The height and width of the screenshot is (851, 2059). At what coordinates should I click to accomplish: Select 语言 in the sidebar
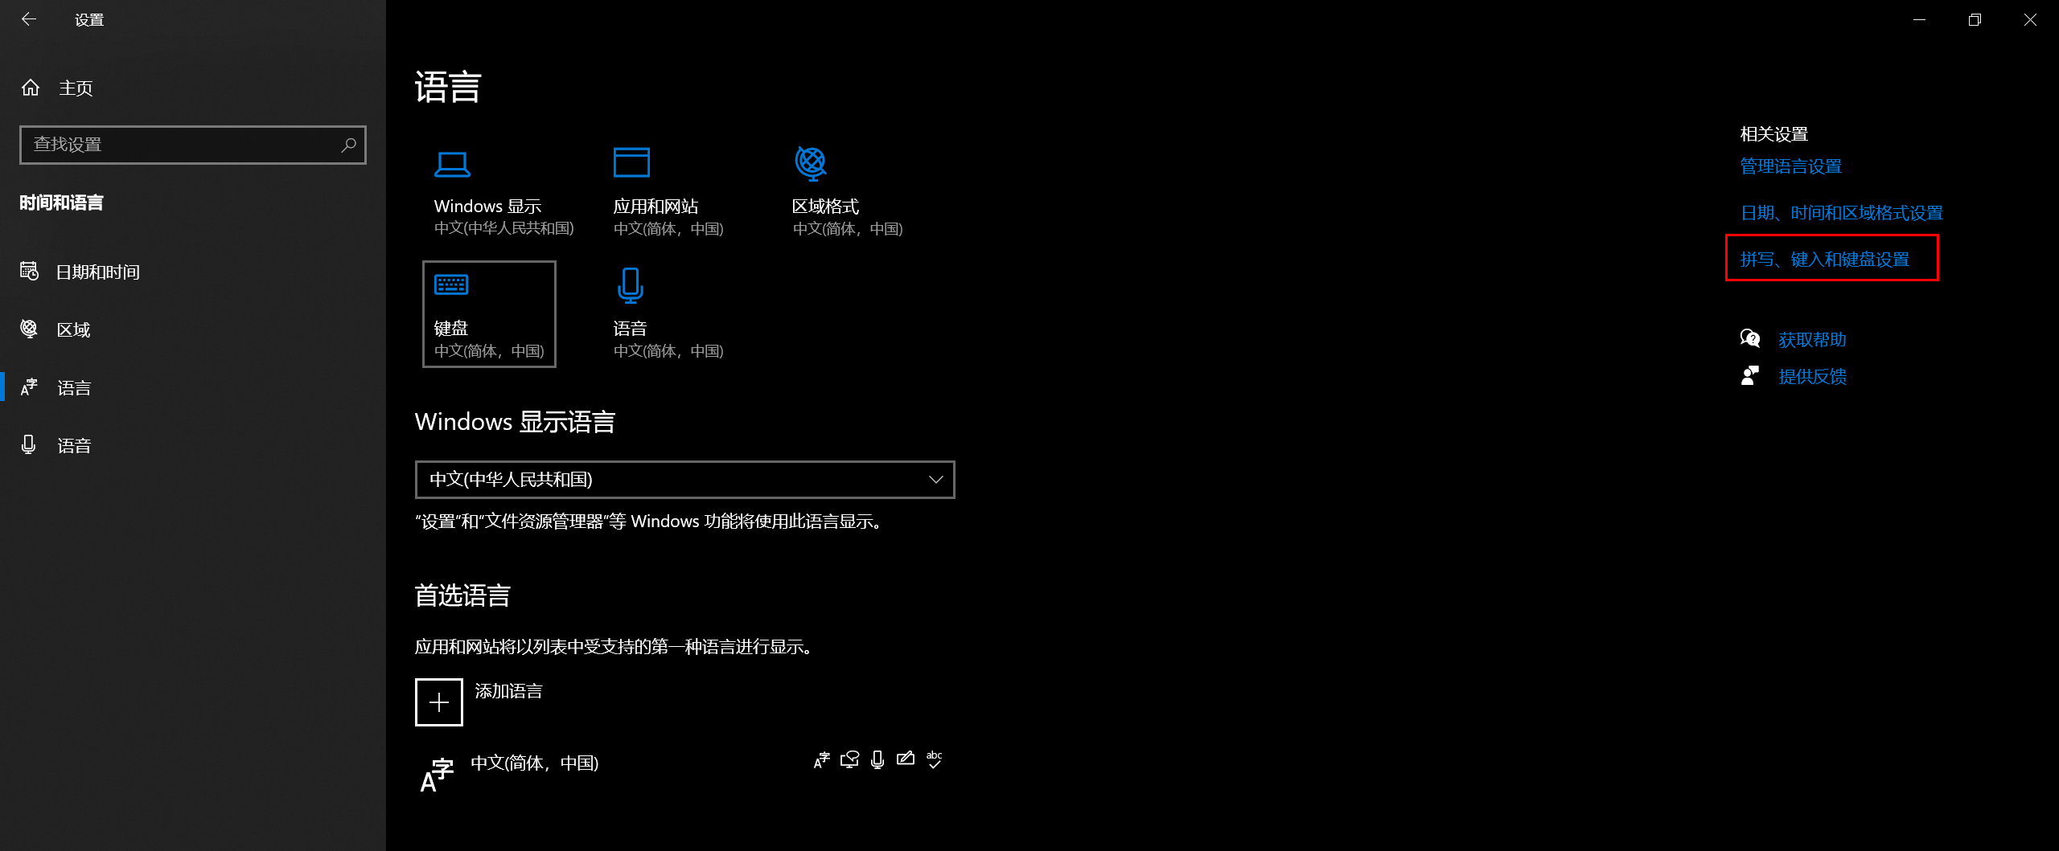74,387
